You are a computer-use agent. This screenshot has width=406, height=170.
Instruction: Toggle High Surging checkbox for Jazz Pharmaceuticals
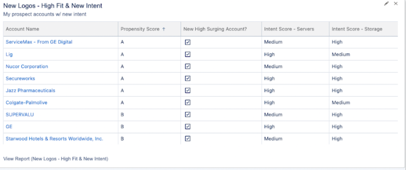(x=188, y=90)
